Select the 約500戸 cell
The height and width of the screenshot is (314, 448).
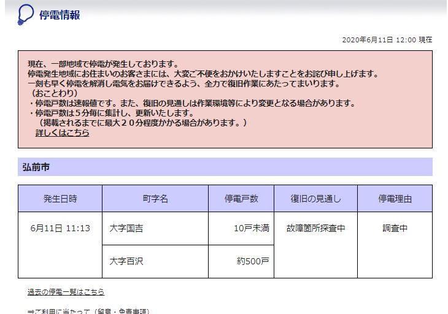[241, 261]
